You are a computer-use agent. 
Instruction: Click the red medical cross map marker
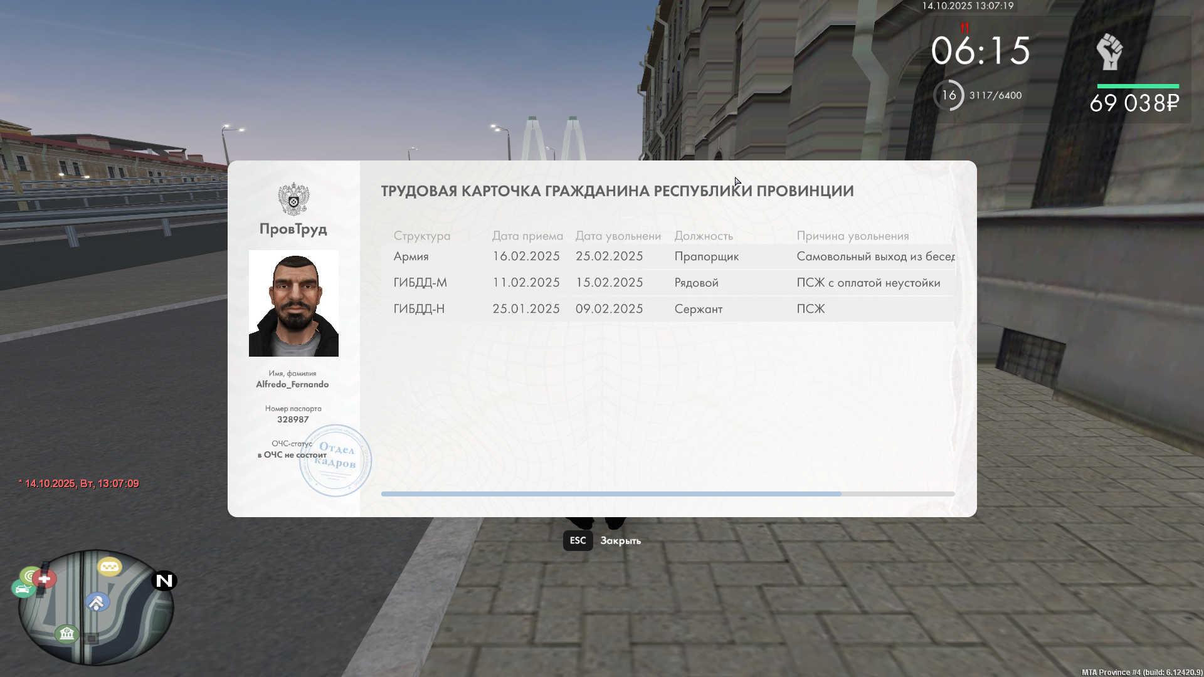45,579
